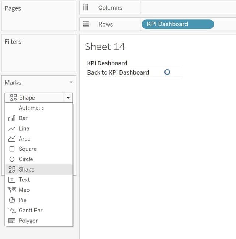The image size is (236, 239).
Task: Click the Sheet 14 title
Action: [x=105, y=46]
